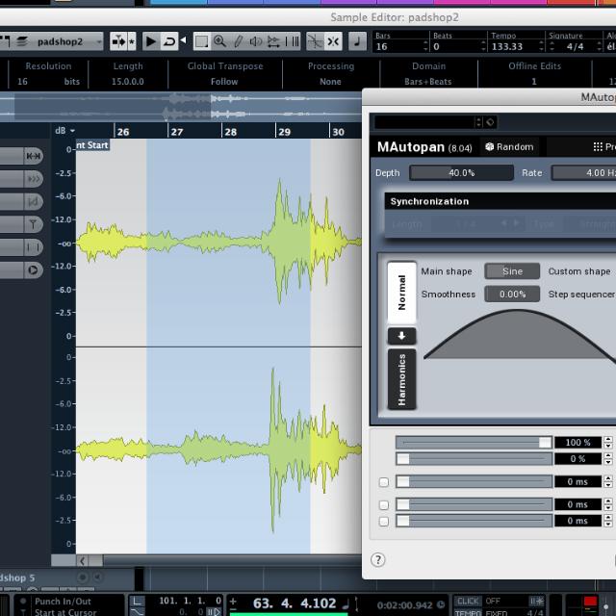Expand the dB scale dropdown arrow
Viewport: 616px width, 616px height.
click(x=72, y=131)
